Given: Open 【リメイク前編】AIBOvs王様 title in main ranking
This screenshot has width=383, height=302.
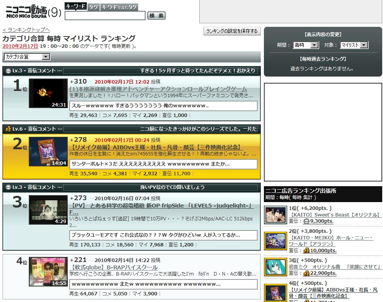Looking at the screenshot, I should [x=156, y=147].
